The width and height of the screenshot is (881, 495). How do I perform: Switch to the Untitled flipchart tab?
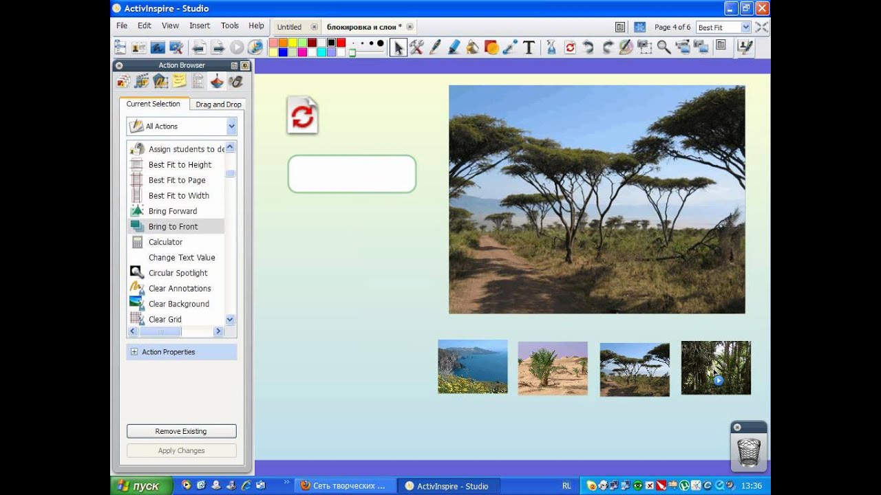pos(289,27)
